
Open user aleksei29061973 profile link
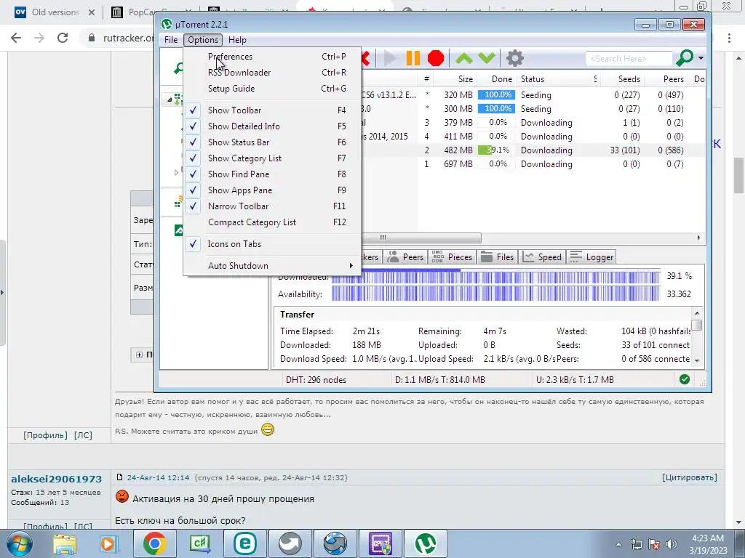click(x=57, y=479)
